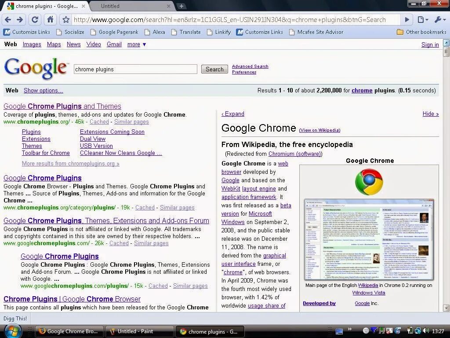This screenshot has width=450, height=338.
Task: Click the page scrollbar up arrow
Action: (446, 43)
